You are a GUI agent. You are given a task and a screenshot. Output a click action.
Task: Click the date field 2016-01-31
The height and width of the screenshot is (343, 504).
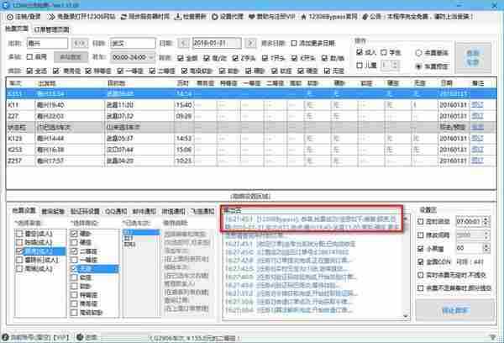(217, 43)
